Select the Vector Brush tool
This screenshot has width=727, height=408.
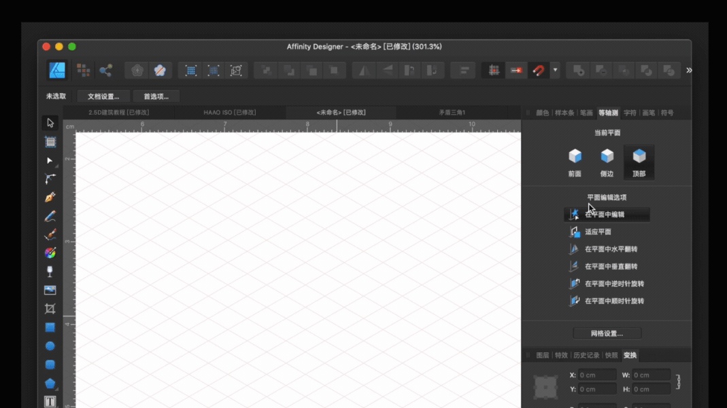point(50,234)
